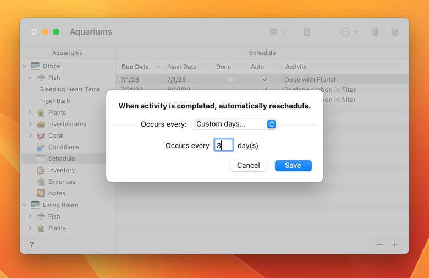Viewport: 429px width, 278px height.
Task: Open the Custom days frequency dropdown
Action: point(234,124)
